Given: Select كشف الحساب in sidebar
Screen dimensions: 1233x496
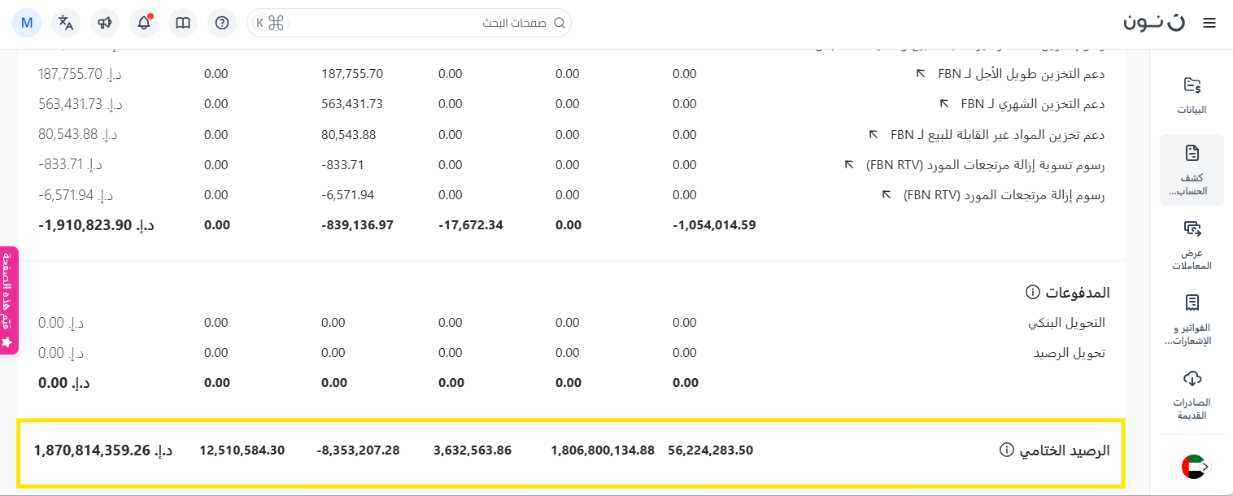Looking at the screenshot, I should 1192,170.
